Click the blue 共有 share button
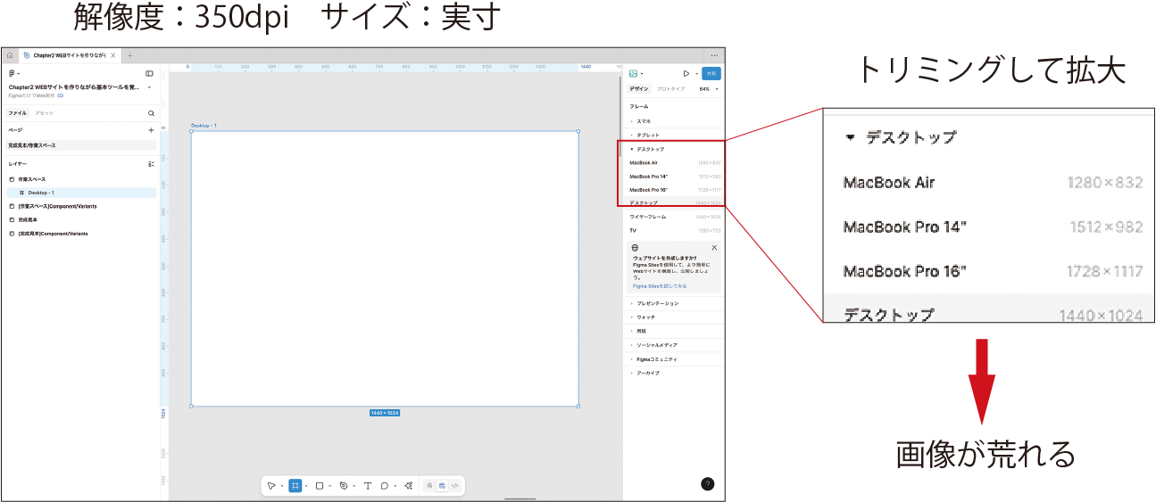The height and width of the screenshot is (502, 1156). (x=711, y=73)
